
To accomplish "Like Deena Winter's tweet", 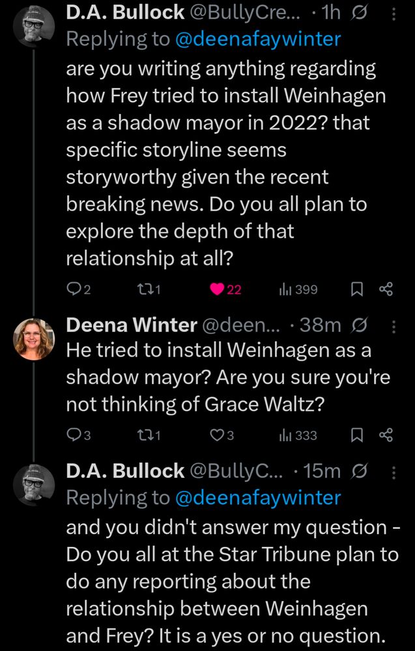I will [216, 436].
